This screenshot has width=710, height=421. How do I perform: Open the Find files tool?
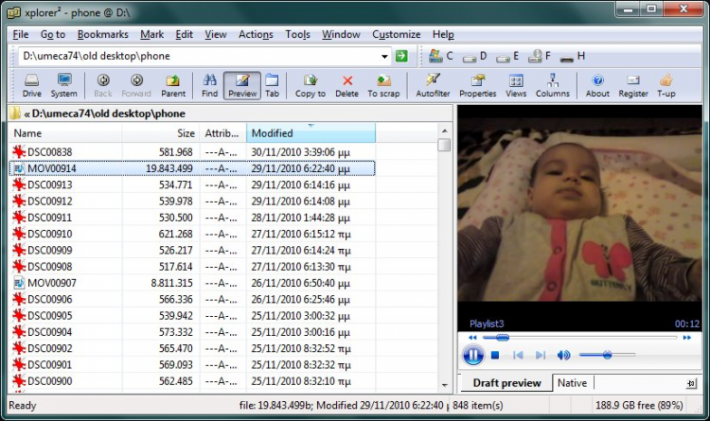(209, 85)
